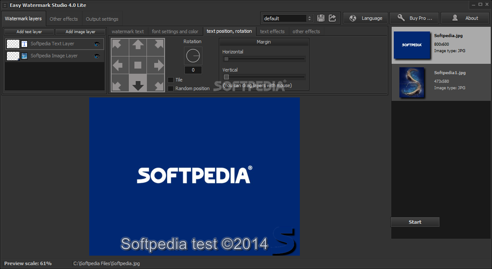Click the Softpedia Image Layer thumbnail
This screenshot has height=269, width=492.
pos(13,56)
